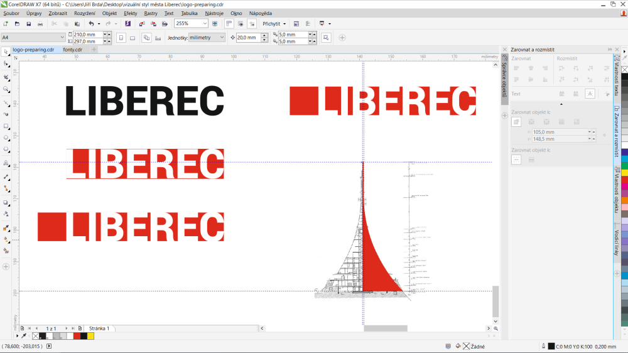Collapse the Zarovnat a rozmístit docker

[610, 50]
